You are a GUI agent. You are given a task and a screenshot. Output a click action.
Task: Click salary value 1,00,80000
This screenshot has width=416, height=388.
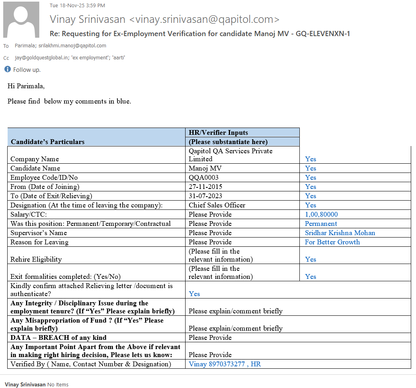321,214
